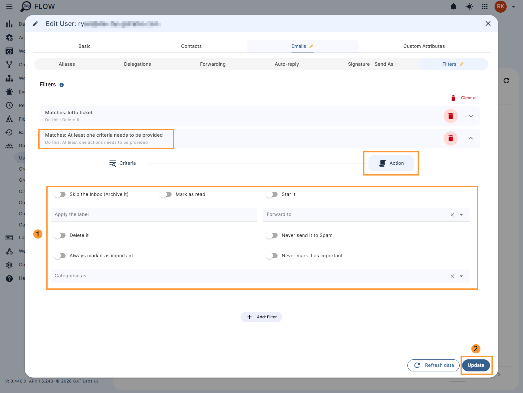The height and width of the screenshot is (393, 523).
Task: Select the Action step button
Action: [391, 163]
